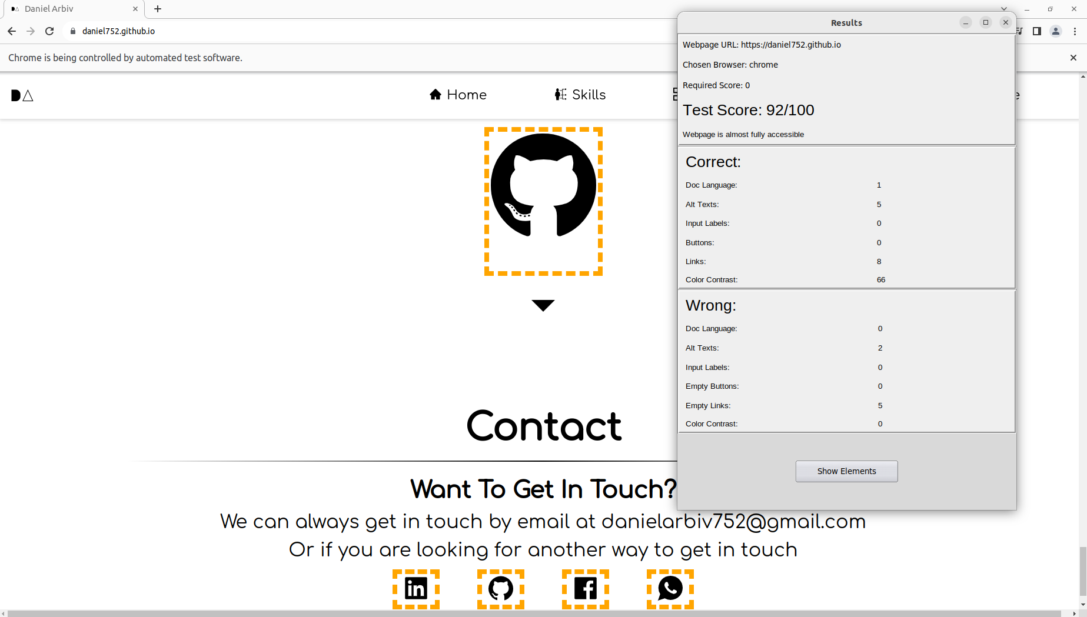Viewport: 1087px width, 617px height.
Task: Click the horizontal scrollbar at the bottom
Action: 534,613
